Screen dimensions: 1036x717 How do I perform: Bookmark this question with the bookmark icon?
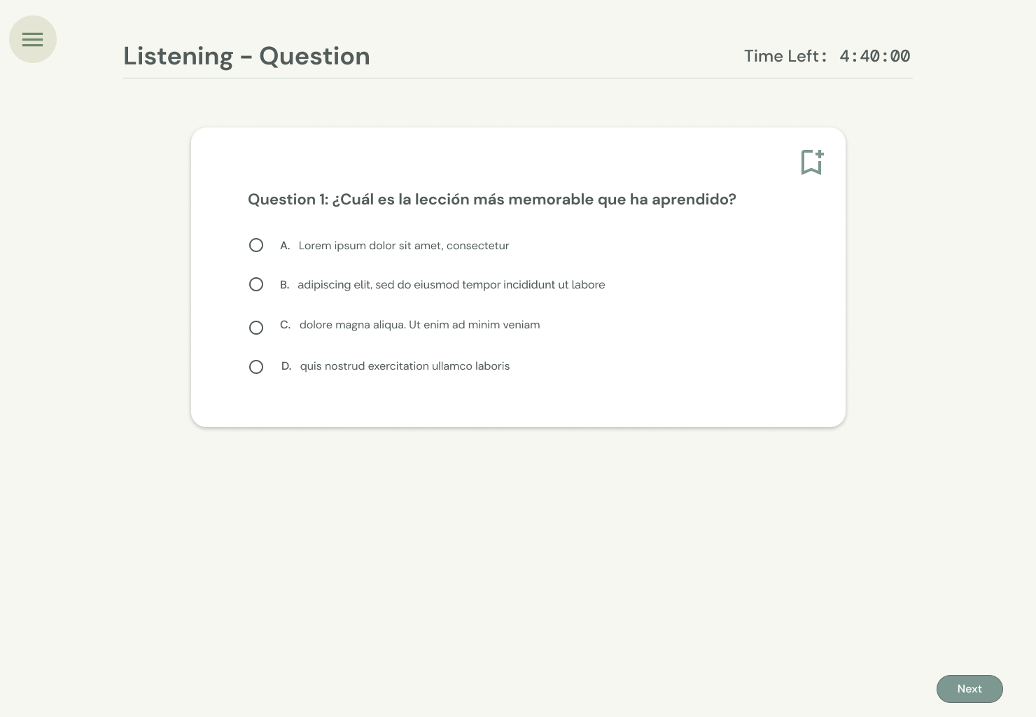tap(812, 162)
